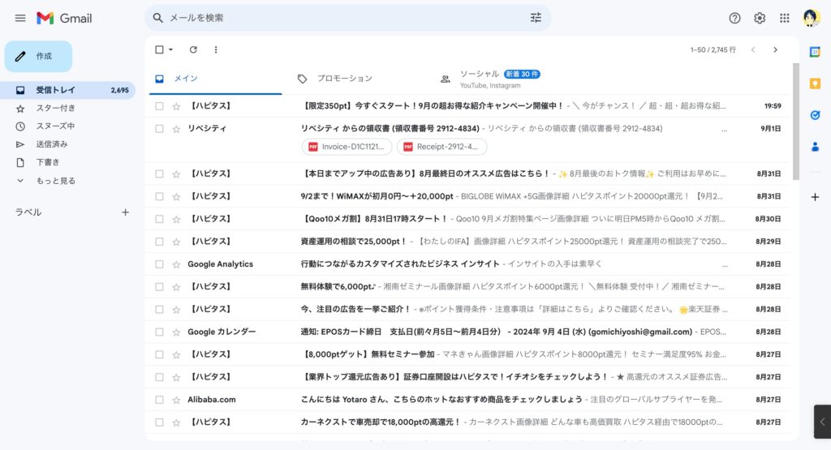
Task: Check the Google カレンダー email checkbox
Action: click(159, 332)
